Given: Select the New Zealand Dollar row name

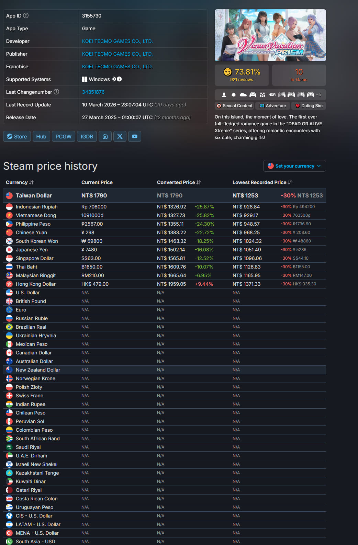Looking at the screenshot, I should click(38, 370).
